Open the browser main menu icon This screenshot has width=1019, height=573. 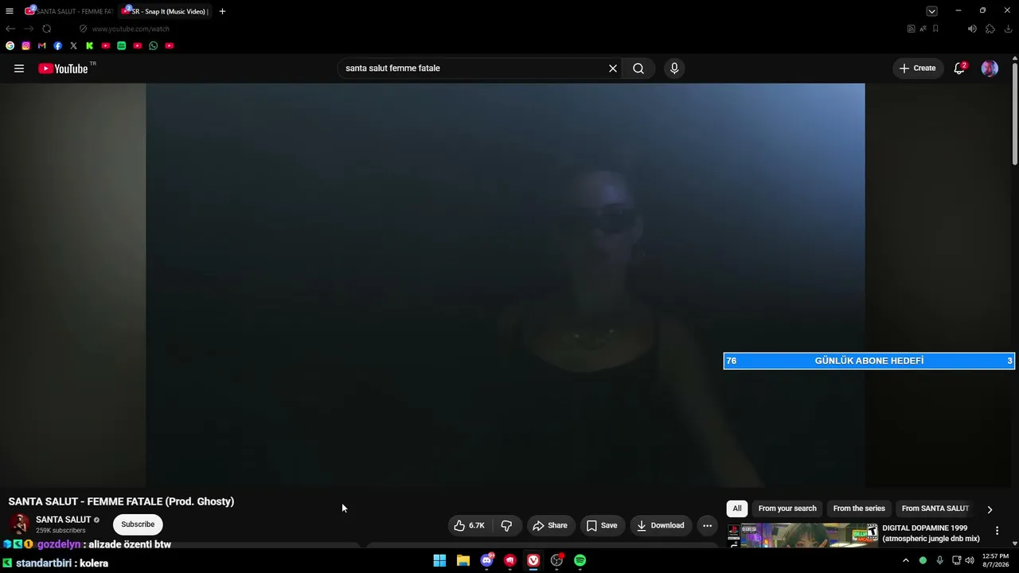coord(10,11)
